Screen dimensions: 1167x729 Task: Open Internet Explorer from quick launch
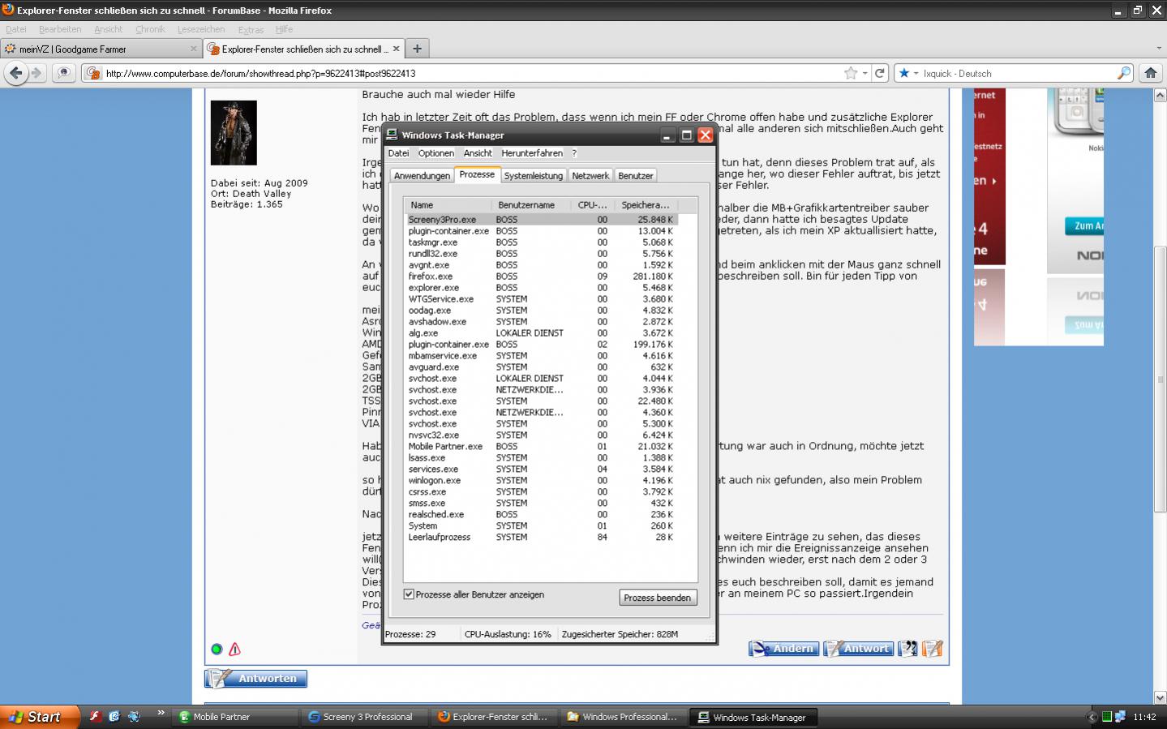pyautogui.click(x=114, y=717)
